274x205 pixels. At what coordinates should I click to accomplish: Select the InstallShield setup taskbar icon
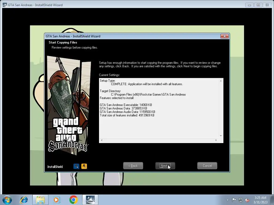[90, 200]
